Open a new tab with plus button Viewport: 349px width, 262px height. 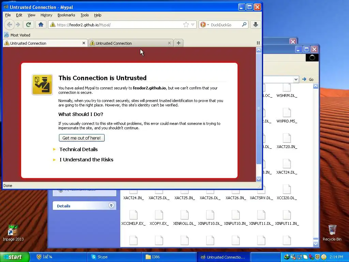[x=179, y=43]
